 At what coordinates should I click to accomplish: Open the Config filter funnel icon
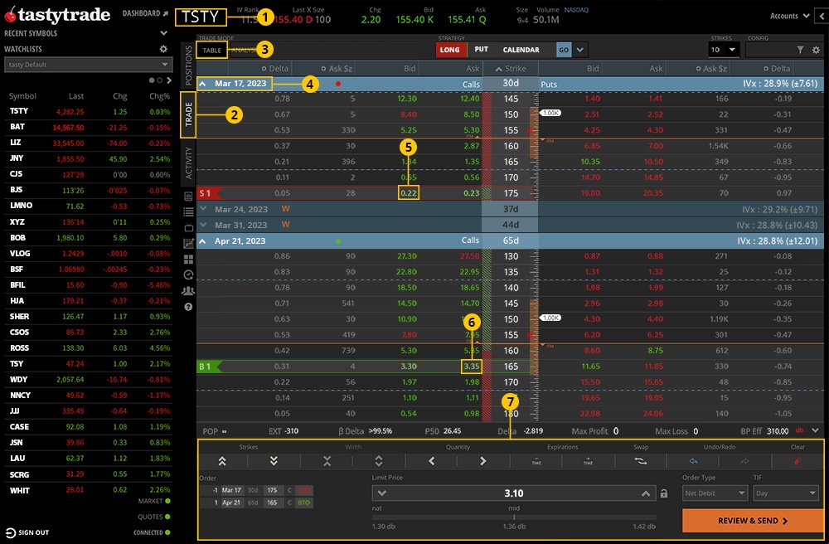(x=798, y=50)
